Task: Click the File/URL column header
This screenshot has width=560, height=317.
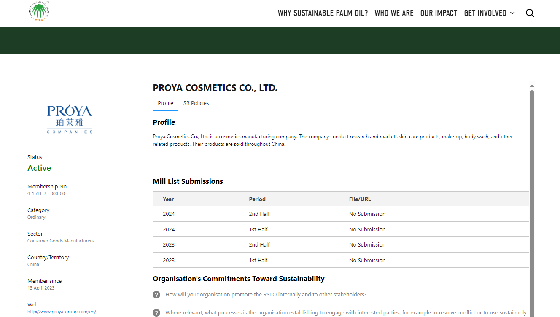Action: [360, 199]
